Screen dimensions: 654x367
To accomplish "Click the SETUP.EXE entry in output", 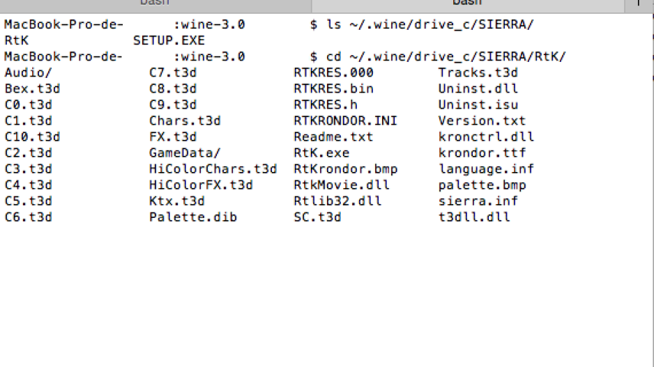I will 169,40.
